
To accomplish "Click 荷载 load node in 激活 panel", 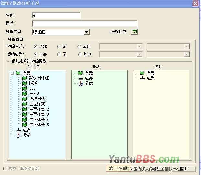I will 89,83.
